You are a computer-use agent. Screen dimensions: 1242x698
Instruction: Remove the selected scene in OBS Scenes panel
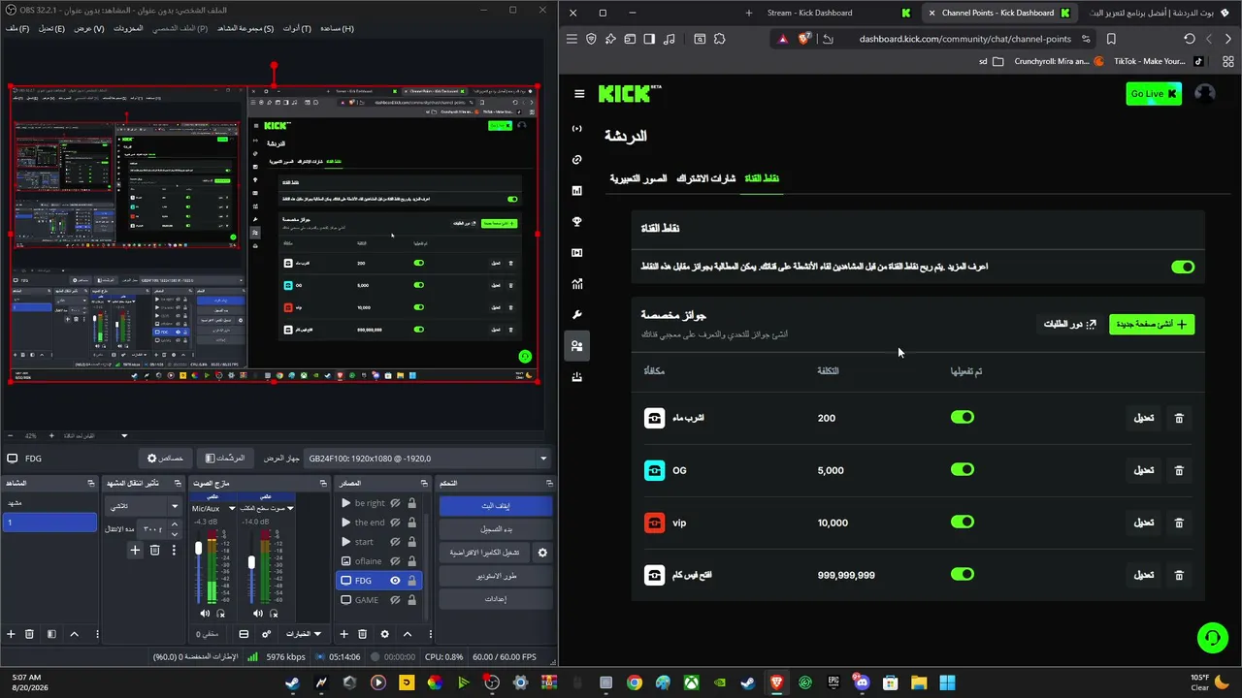[x=30, y=634]
